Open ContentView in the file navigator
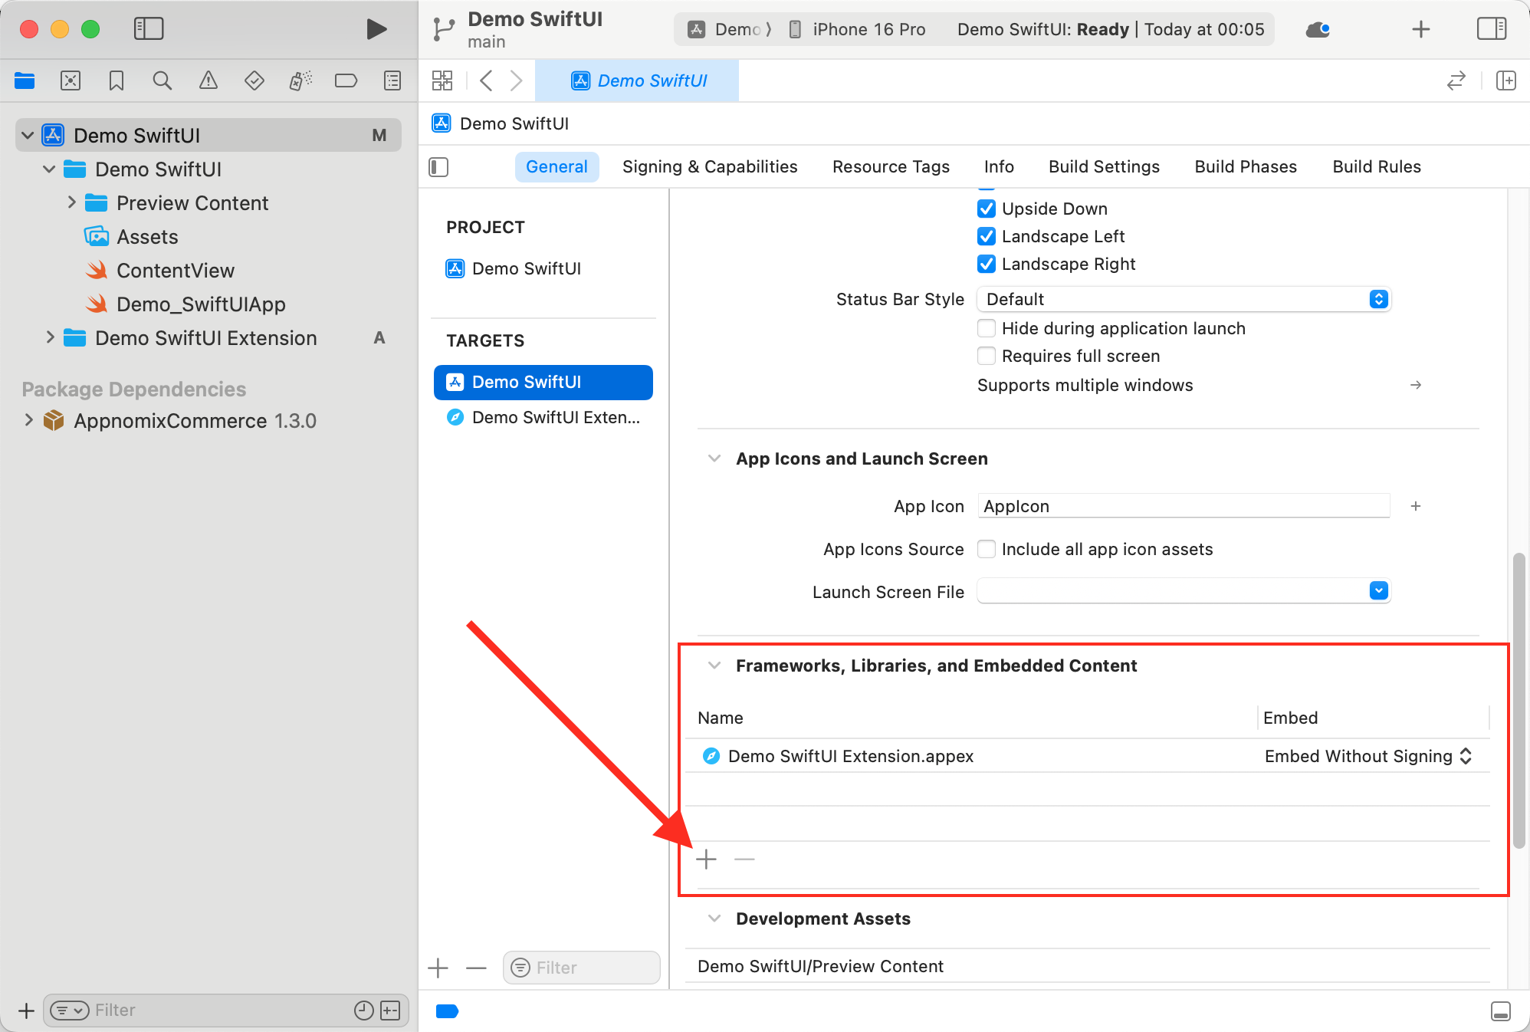 (175, 271)
